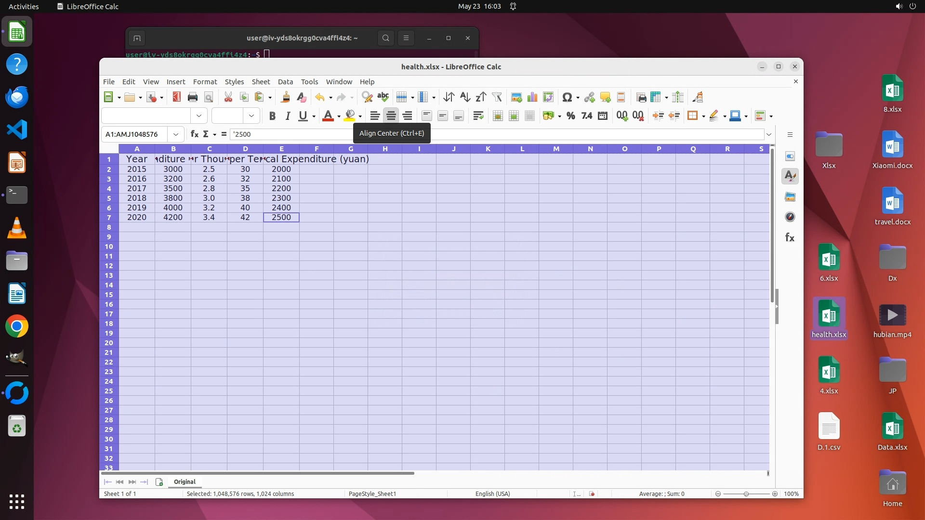925x520 pixels.
Task: Click the Insert Comment icon
Action: point(605,97)
